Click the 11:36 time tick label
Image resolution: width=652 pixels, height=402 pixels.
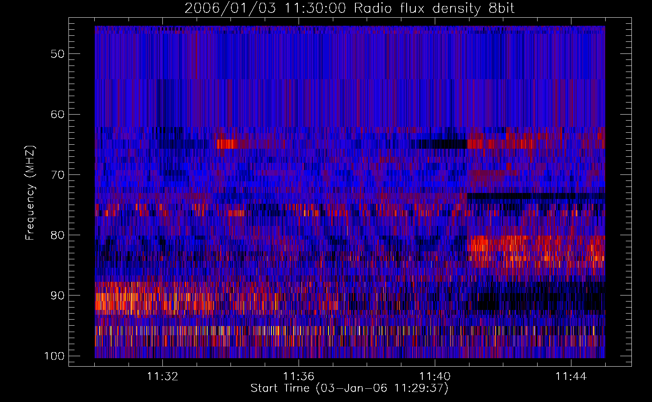point(299,377)
